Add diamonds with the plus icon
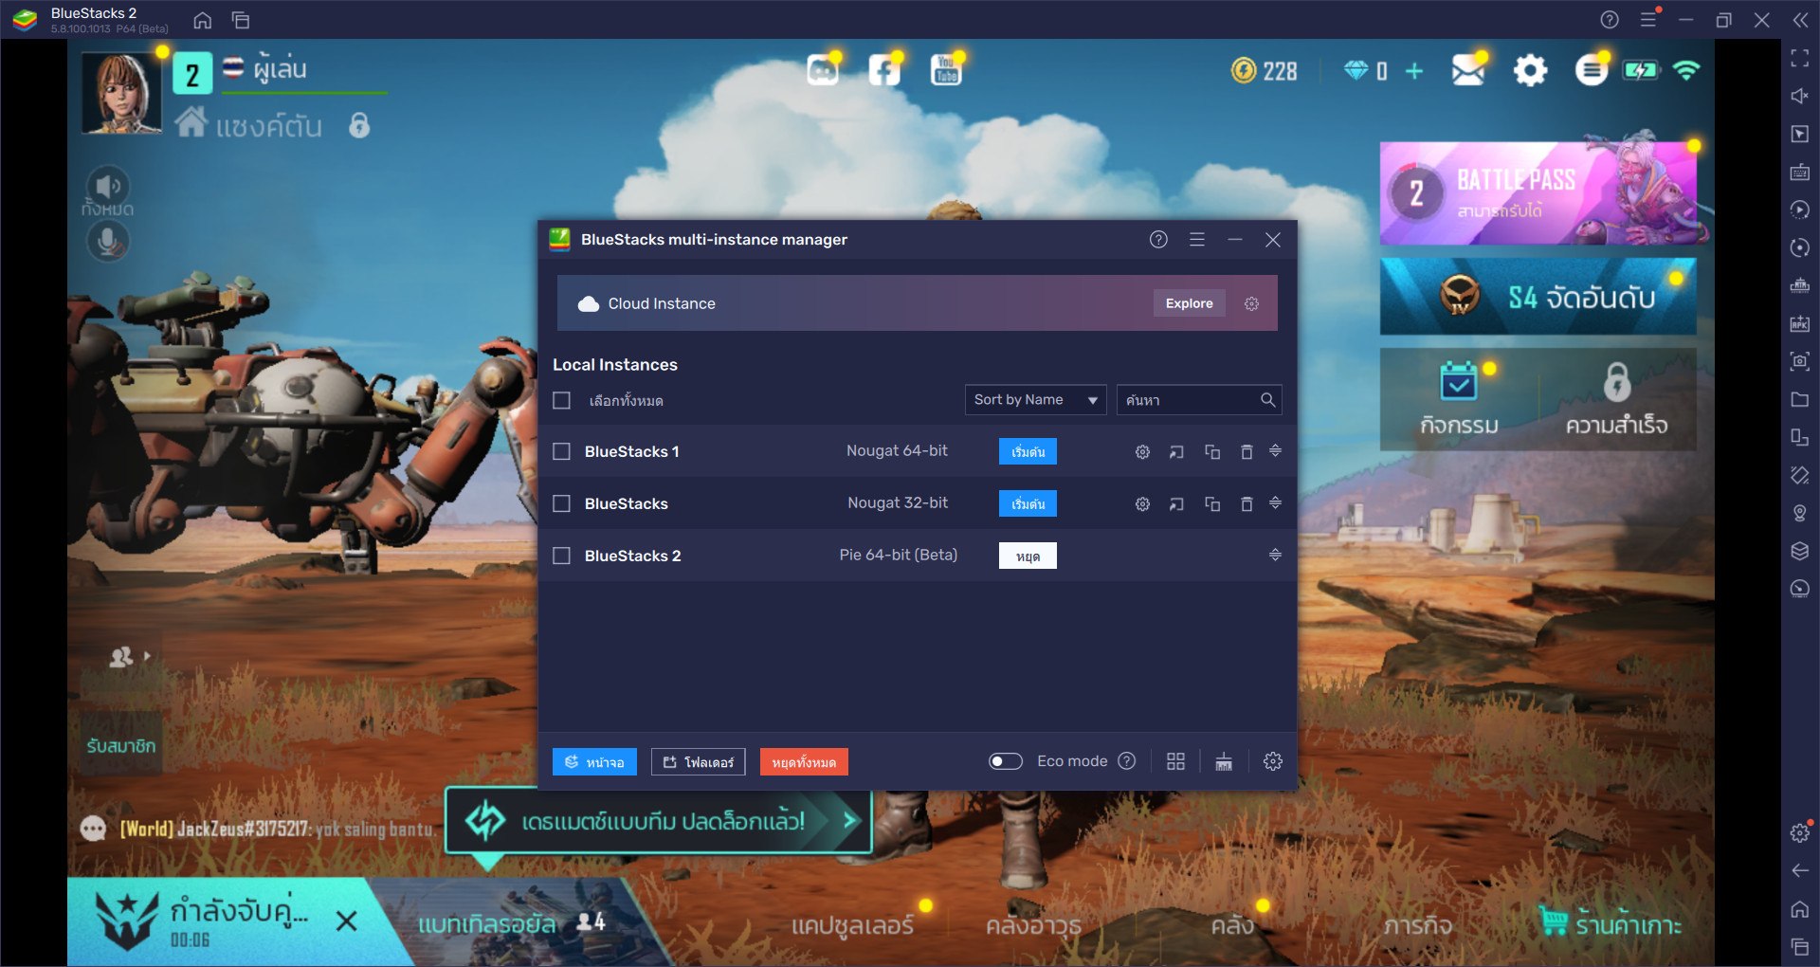 [x=1413, y=71]
